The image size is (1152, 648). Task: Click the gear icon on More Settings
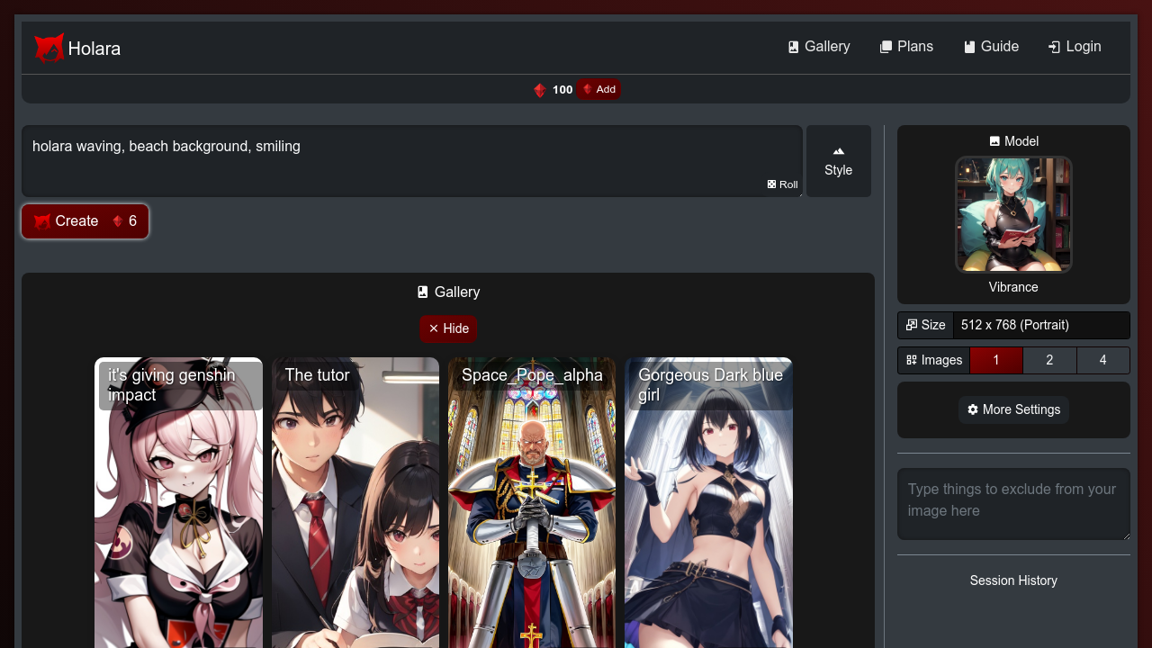pyautogui.click(x=973, y=409)
